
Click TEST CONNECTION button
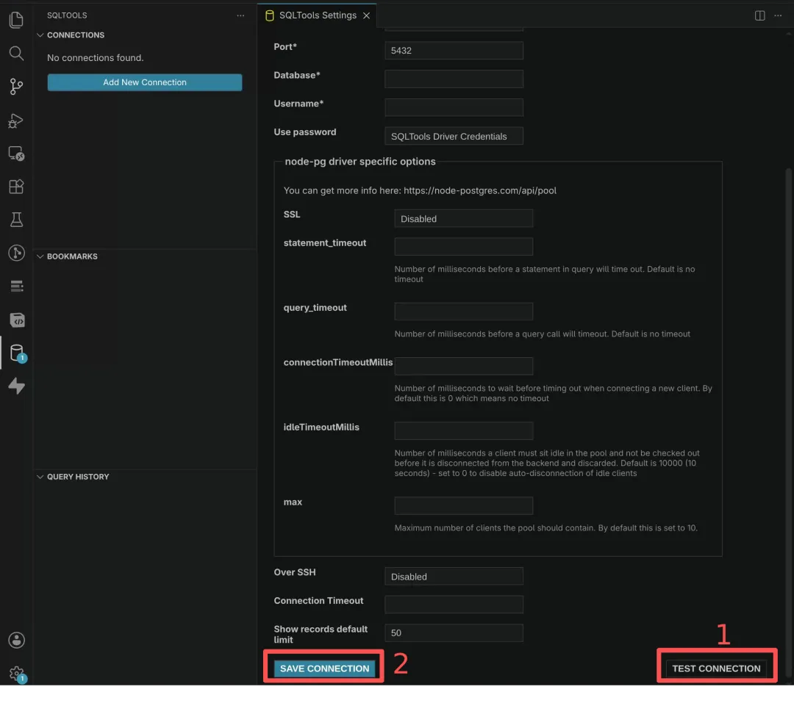coord(716,669)
